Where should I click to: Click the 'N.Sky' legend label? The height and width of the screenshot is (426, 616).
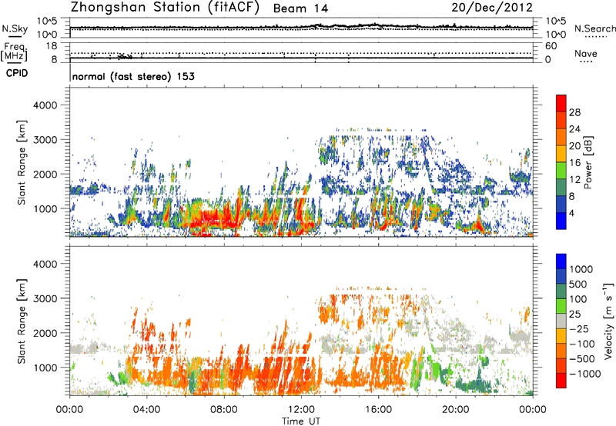coord(15,28)
